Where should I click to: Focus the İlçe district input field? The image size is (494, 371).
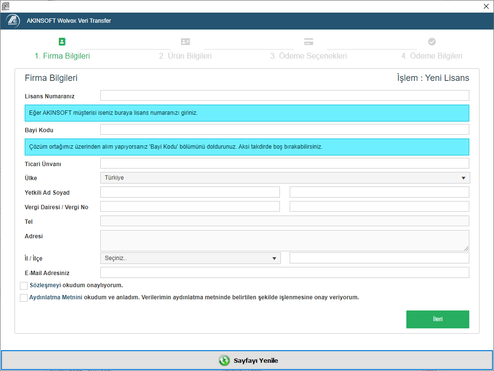[379, 258]
